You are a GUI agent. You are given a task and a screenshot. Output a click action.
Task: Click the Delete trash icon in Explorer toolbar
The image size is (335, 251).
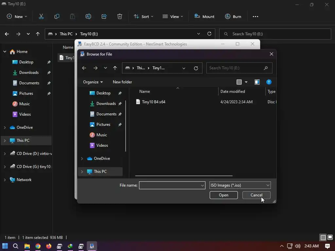point(120,16)
